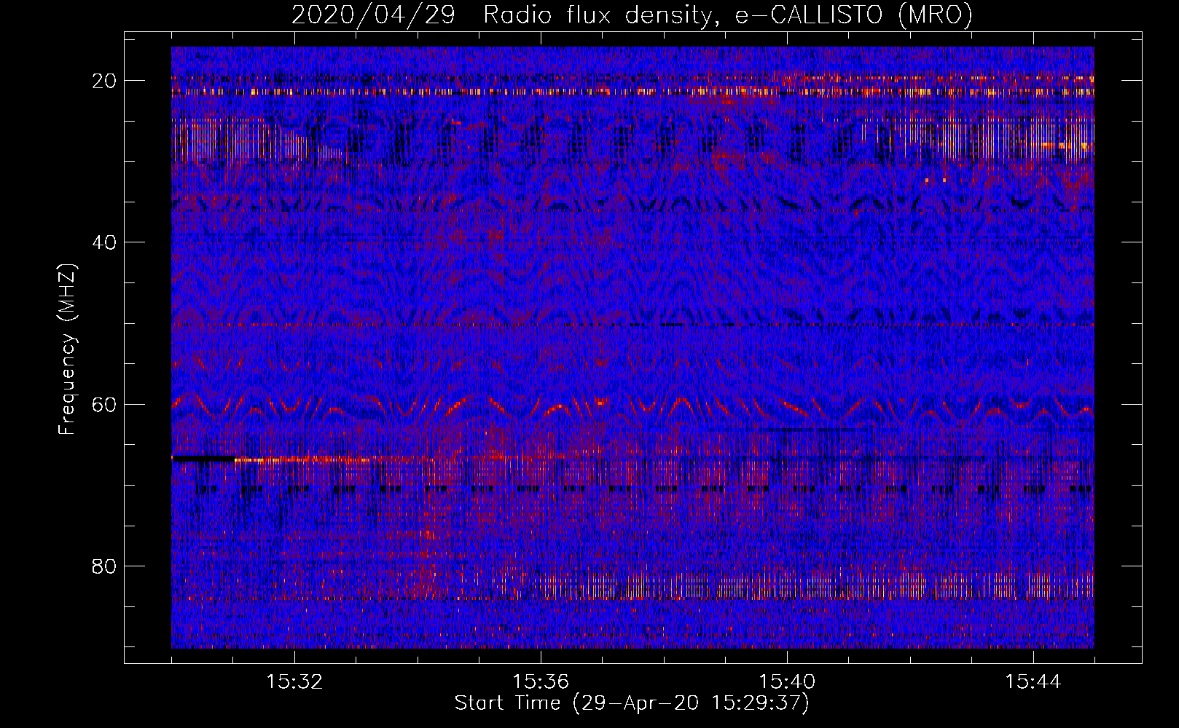Viewport: 1179px width, 728px height.
Task: Click the 'Start Time (29-Apr-20 15:29:37)' x-axis label
Action: (632, 703)
